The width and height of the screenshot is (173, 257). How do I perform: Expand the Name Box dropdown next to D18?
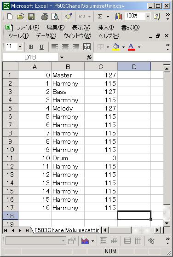coord(62,58)
